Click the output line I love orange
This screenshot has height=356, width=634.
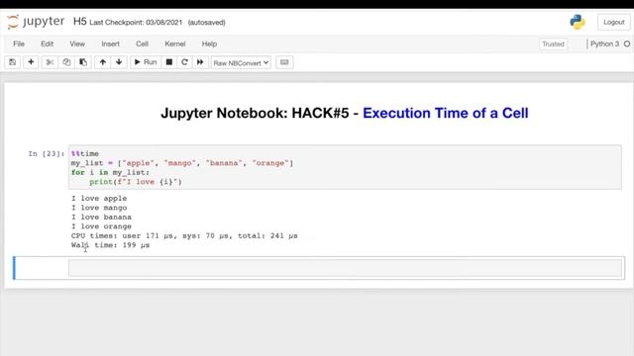click(x=101, y=226)
